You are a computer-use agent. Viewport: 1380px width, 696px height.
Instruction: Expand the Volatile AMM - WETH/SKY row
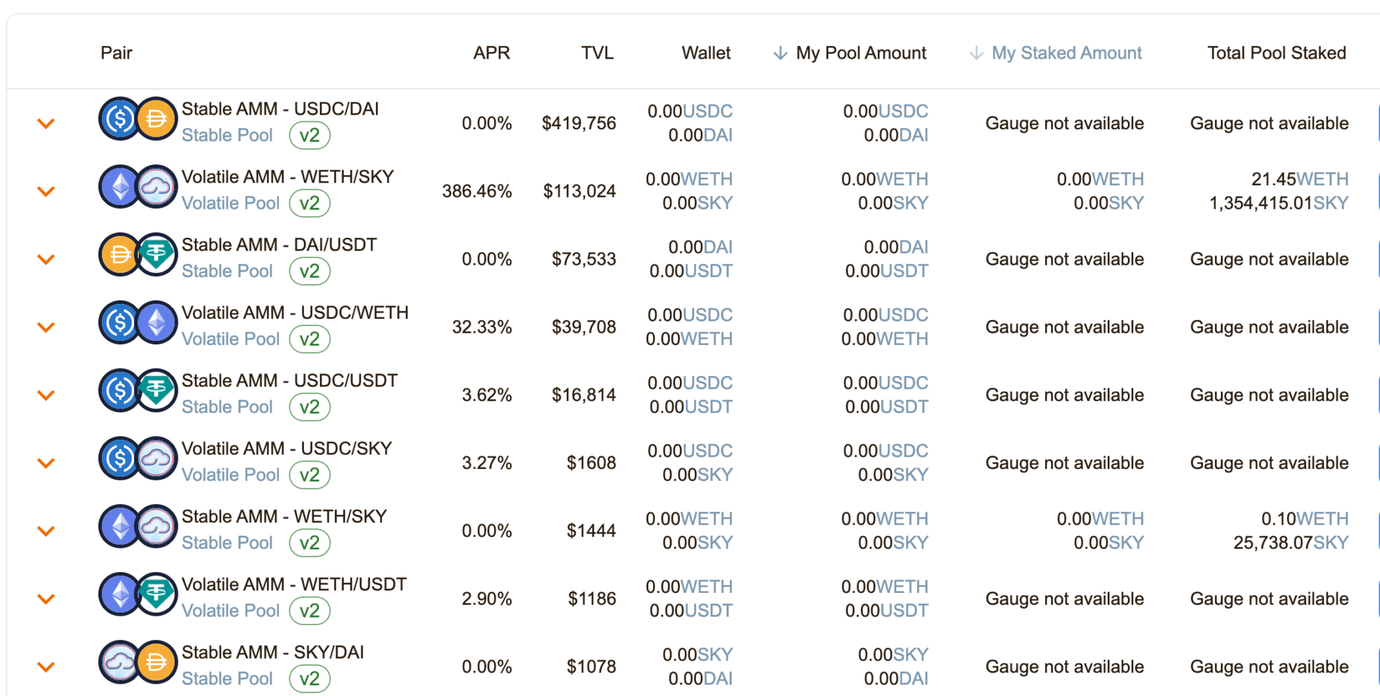[46, 191]
